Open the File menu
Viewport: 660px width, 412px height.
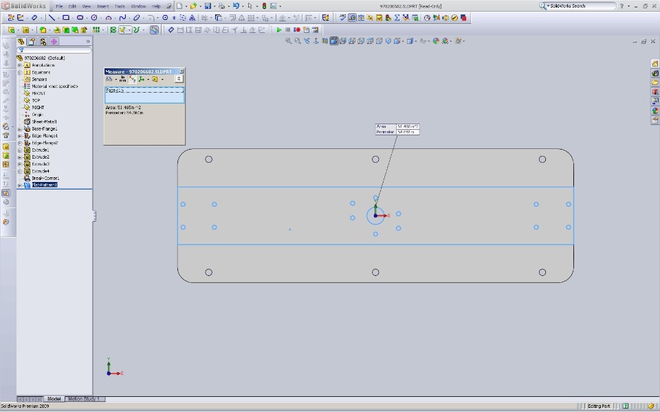coord(59,6)
